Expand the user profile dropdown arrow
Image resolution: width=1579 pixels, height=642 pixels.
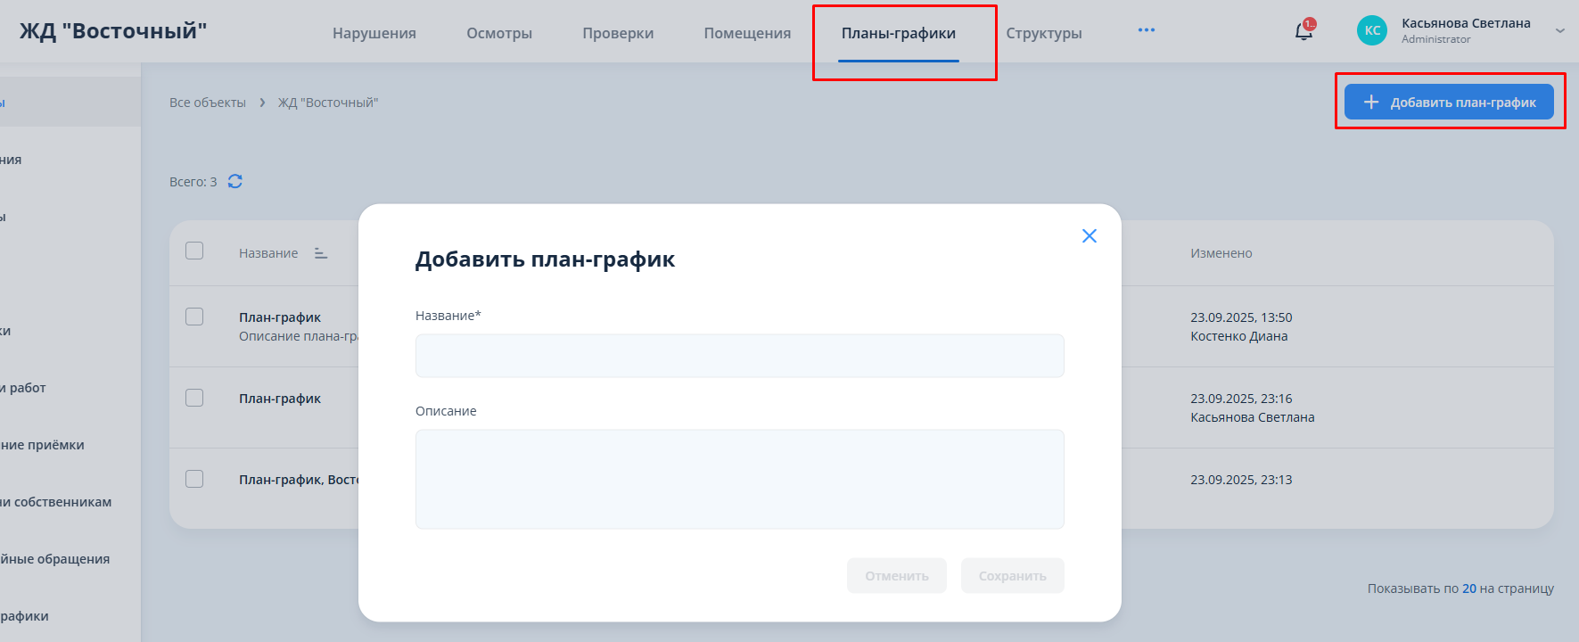(x=1559, y=30)
